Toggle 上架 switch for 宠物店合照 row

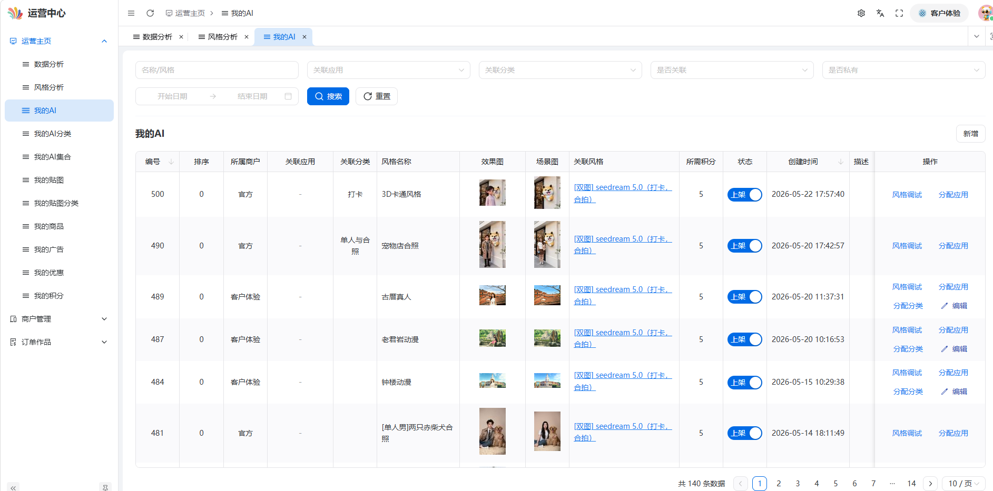[745, 246]
